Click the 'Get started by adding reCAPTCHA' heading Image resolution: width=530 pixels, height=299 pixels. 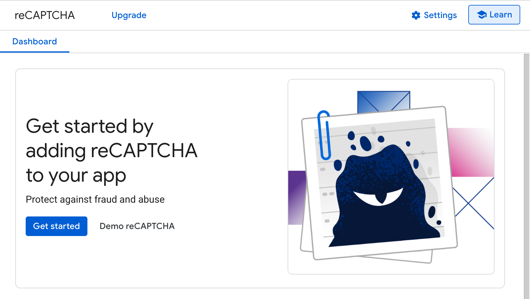click(112, 150)
